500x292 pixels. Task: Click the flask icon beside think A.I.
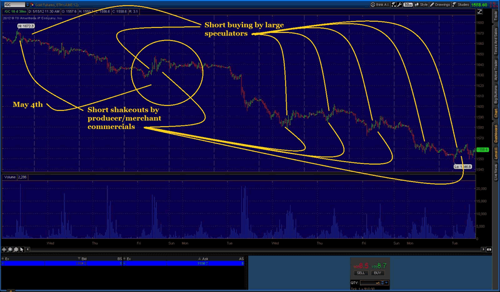(394, 5)
